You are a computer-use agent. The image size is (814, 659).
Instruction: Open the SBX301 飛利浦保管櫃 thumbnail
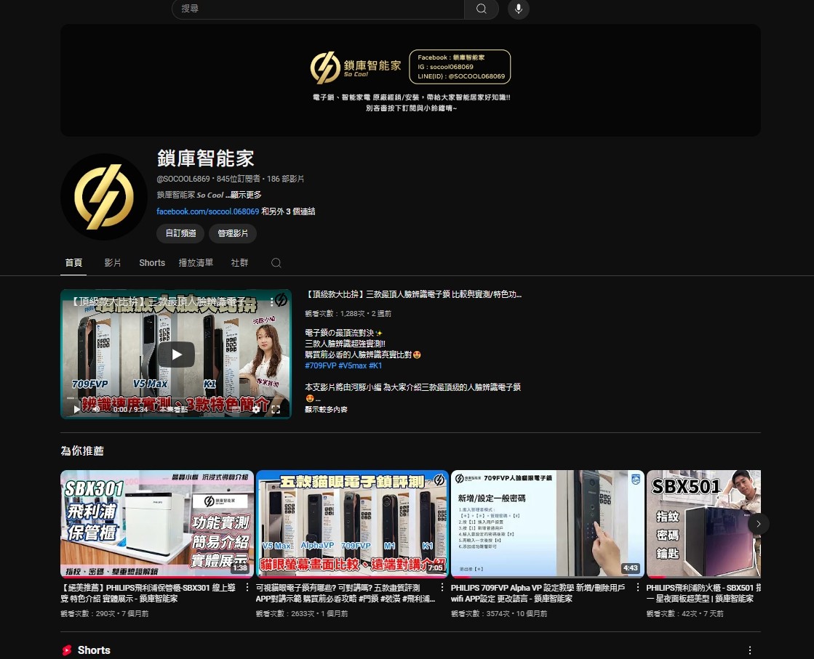pos(157,524)
